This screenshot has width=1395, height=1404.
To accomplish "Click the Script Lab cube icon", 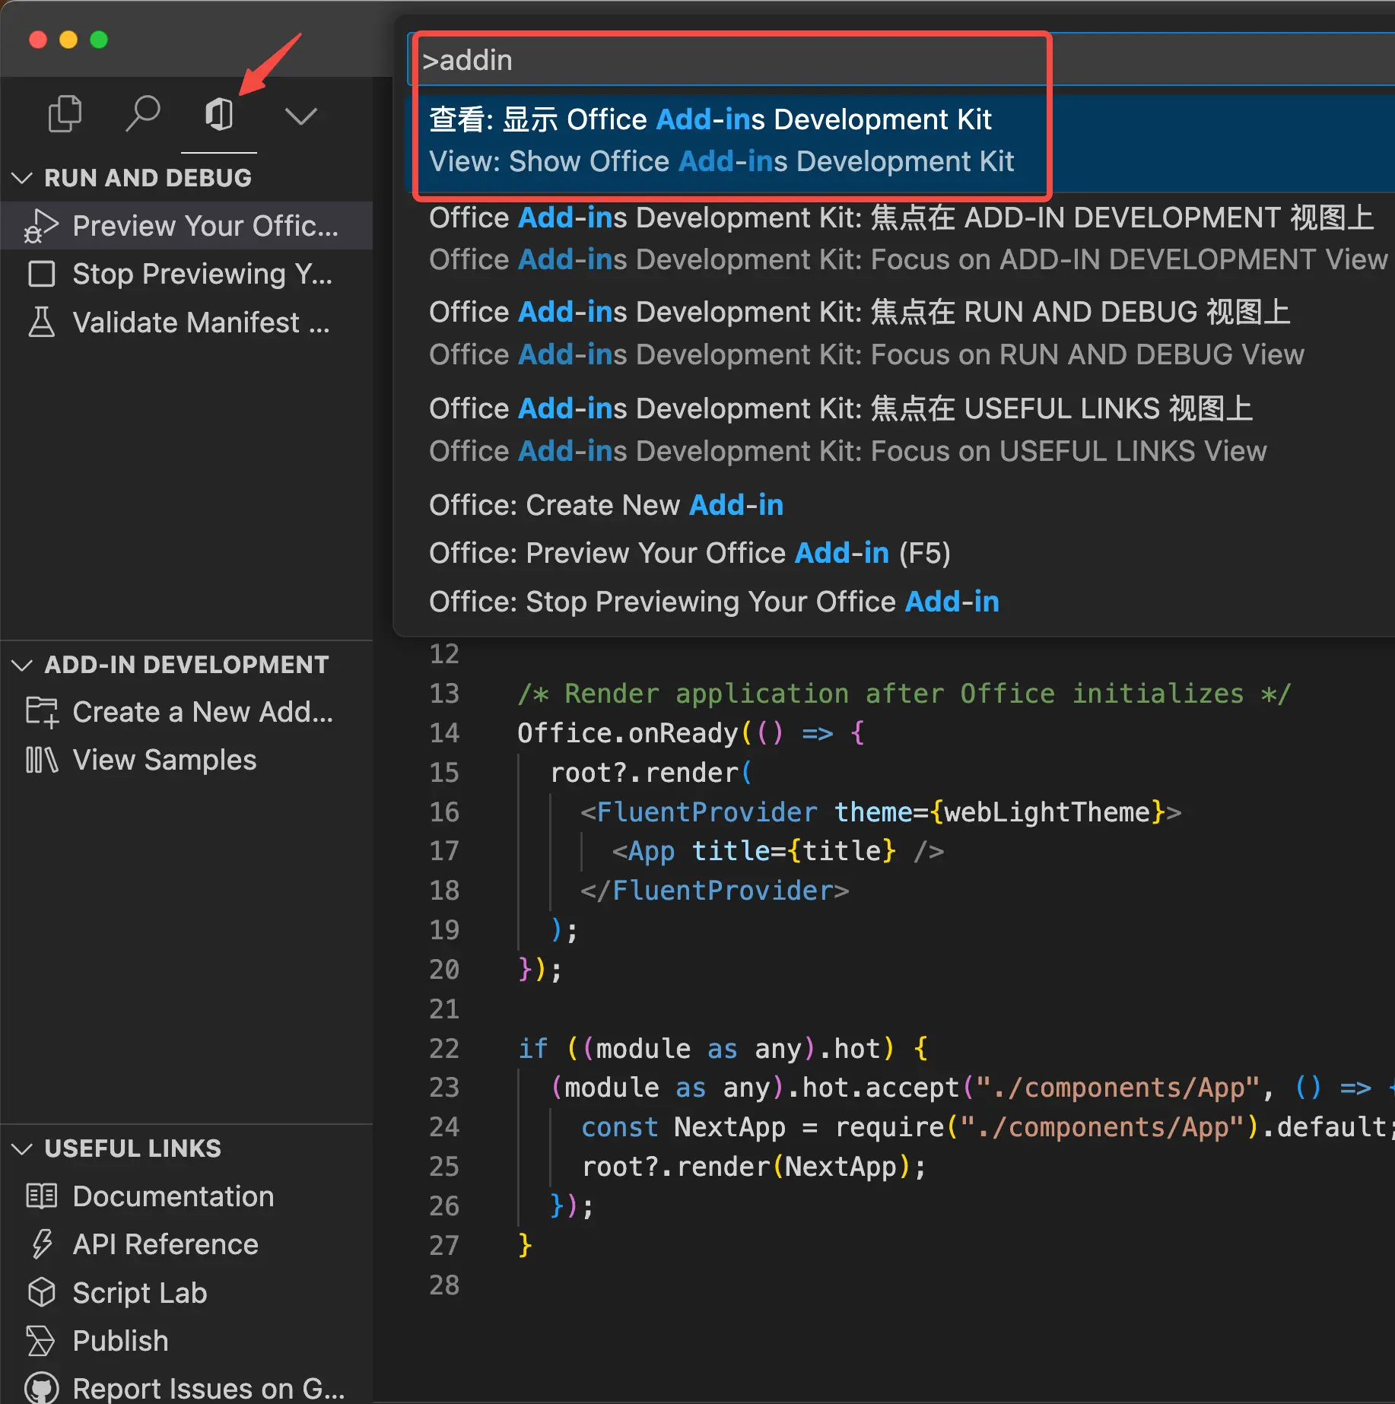I will coord(41,1292).
